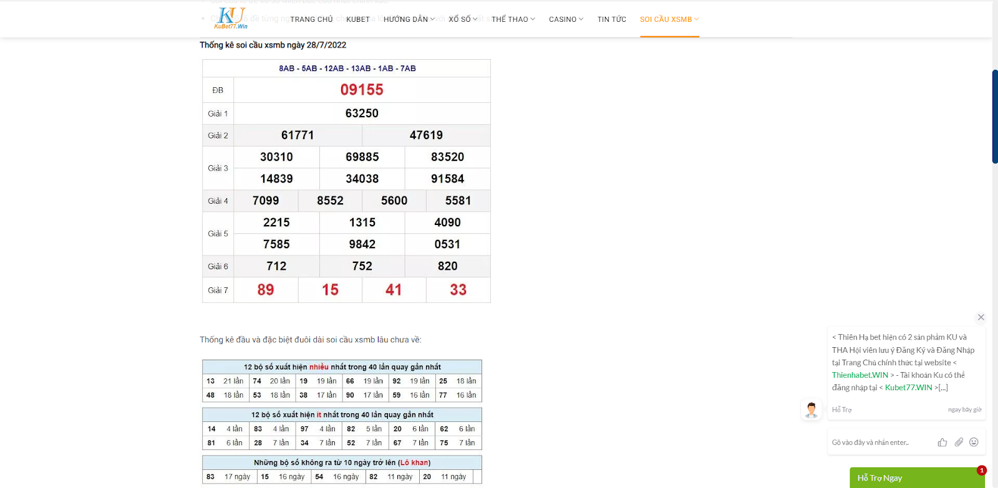Expand the SOI CẦU XSMB dropdown menu
998x488 pixels.
click(669, 19)
